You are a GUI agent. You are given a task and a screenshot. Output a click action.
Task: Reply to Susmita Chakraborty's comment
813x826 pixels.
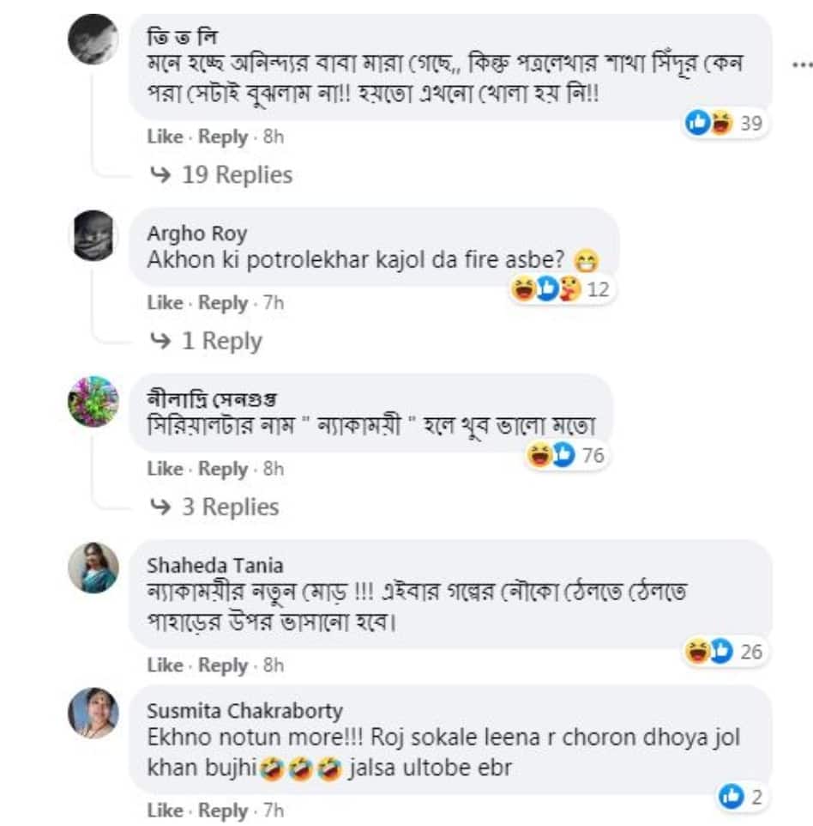222,811
